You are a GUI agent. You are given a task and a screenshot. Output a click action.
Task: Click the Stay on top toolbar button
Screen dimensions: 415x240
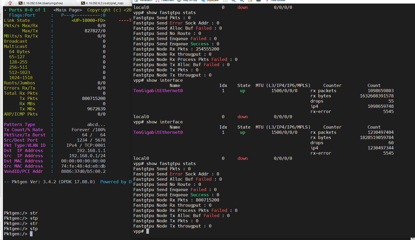pyautogui.click(x=187, y=1)
